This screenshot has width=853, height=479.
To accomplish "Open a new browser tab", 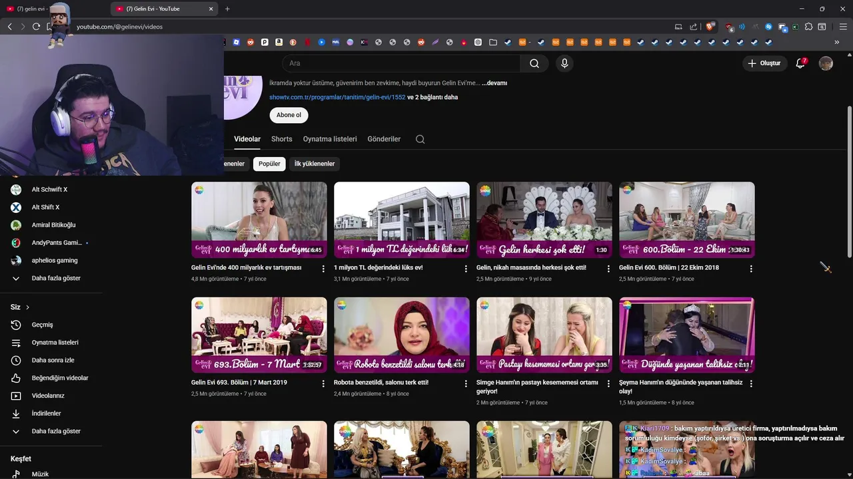I will point(227,9).
